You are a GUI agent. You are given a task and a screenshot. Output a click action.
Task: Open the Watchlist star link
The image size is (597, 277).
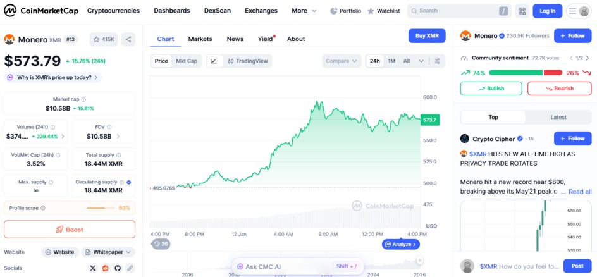(383, 11)
